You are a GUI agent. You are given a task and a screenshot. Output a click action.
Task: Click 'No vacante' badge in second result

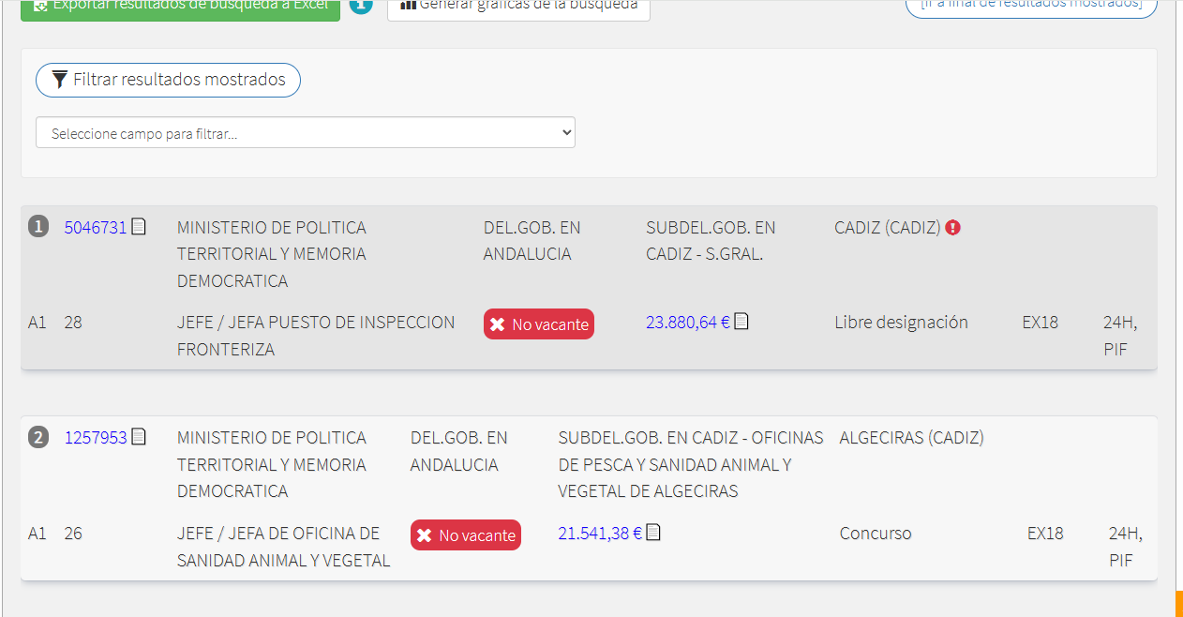(x=466, y=535)
